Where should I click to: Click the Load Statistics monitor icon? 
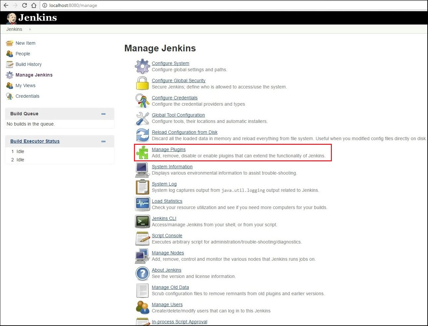tap(143, 204)
